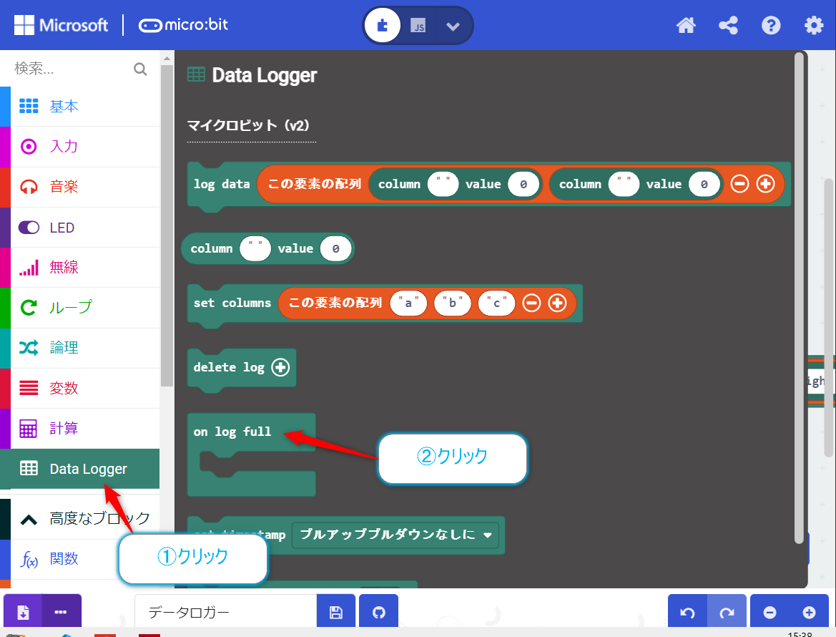The image size is (836, 637).
Task: Collapse the 高度なブロック section
Action: pyautogui.click(x=80, y=519)
